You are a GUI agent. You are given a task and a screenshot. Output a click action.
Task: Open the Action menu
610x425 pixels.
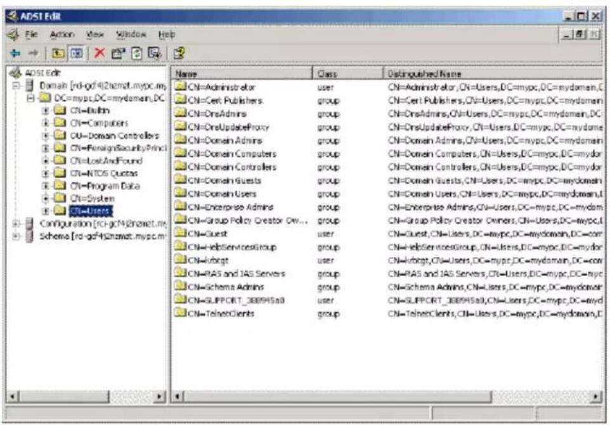[62, 35]
